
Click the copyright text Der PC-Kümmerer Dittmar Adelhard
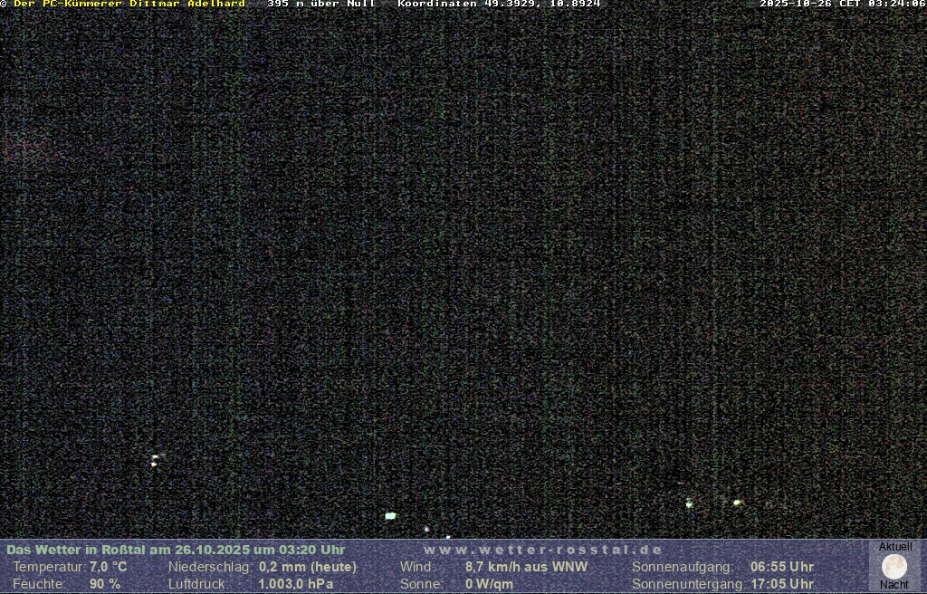(129, 5)
